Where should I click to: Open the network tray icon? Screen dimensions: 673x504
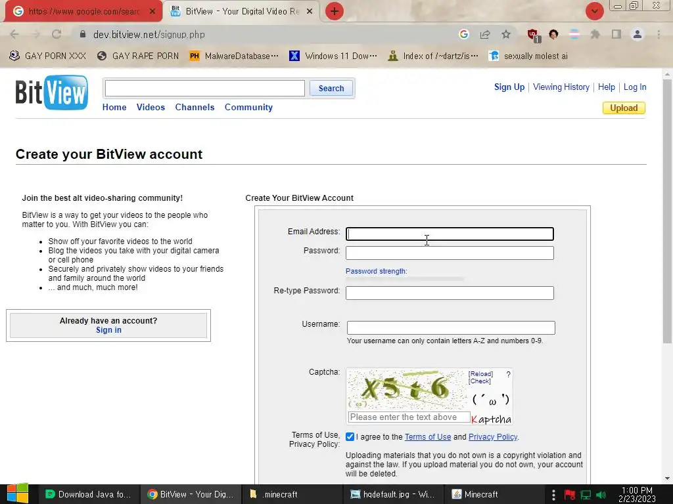(x=586, y=495)
